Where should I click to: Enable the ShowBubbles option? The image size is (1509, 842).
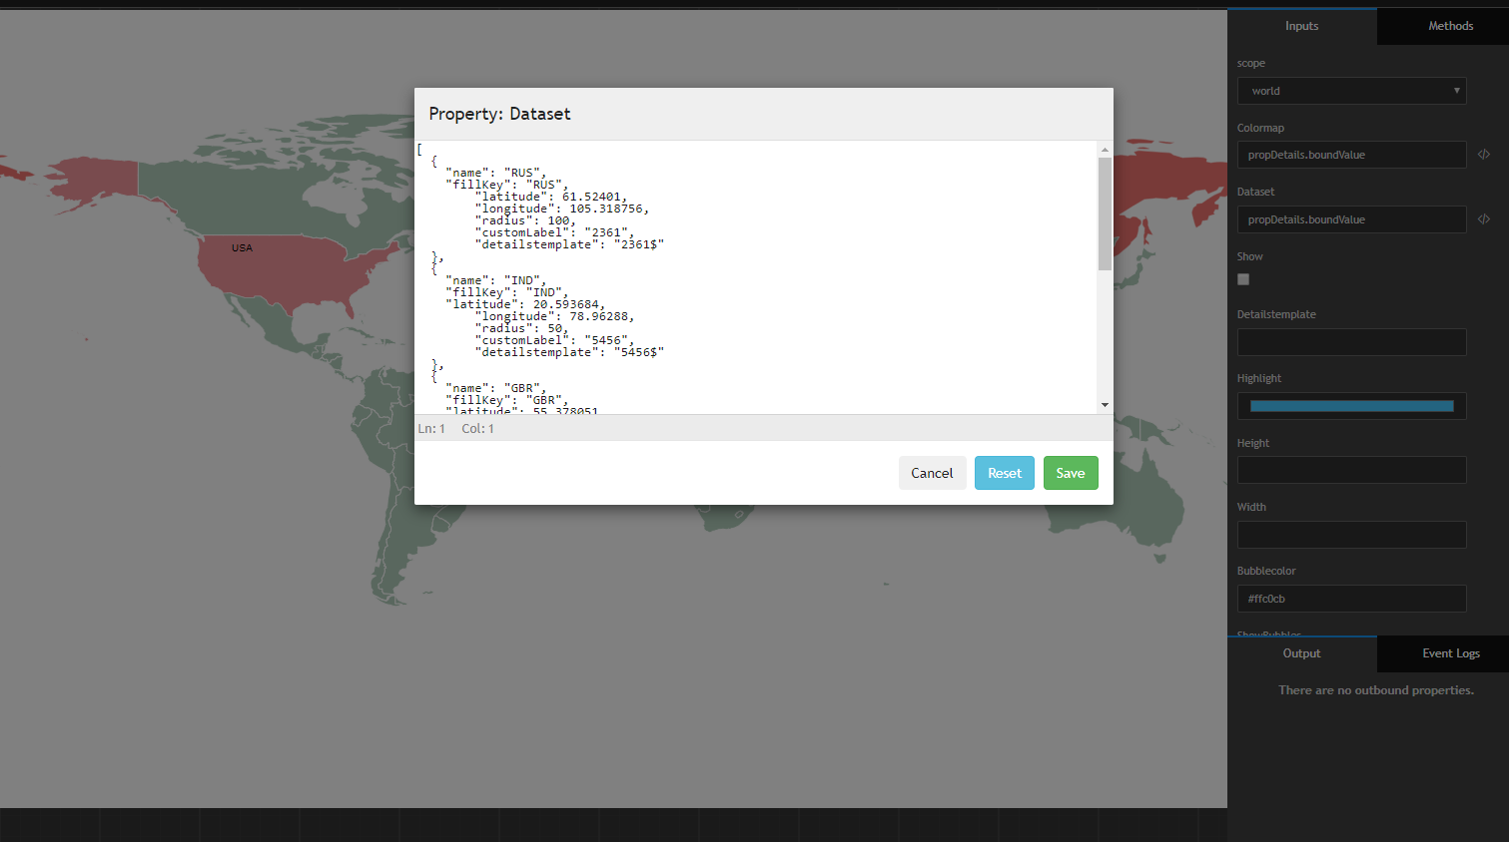click(1268, 634)
